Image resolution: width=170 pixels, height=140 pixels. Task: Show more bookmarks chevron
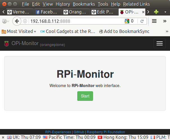(167, 32)
